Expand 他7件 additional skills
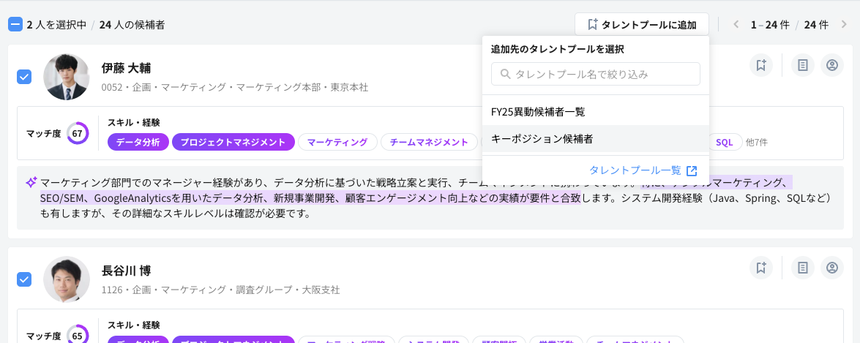The width and height of the screenshot is (860, 343). coord(755,142)
